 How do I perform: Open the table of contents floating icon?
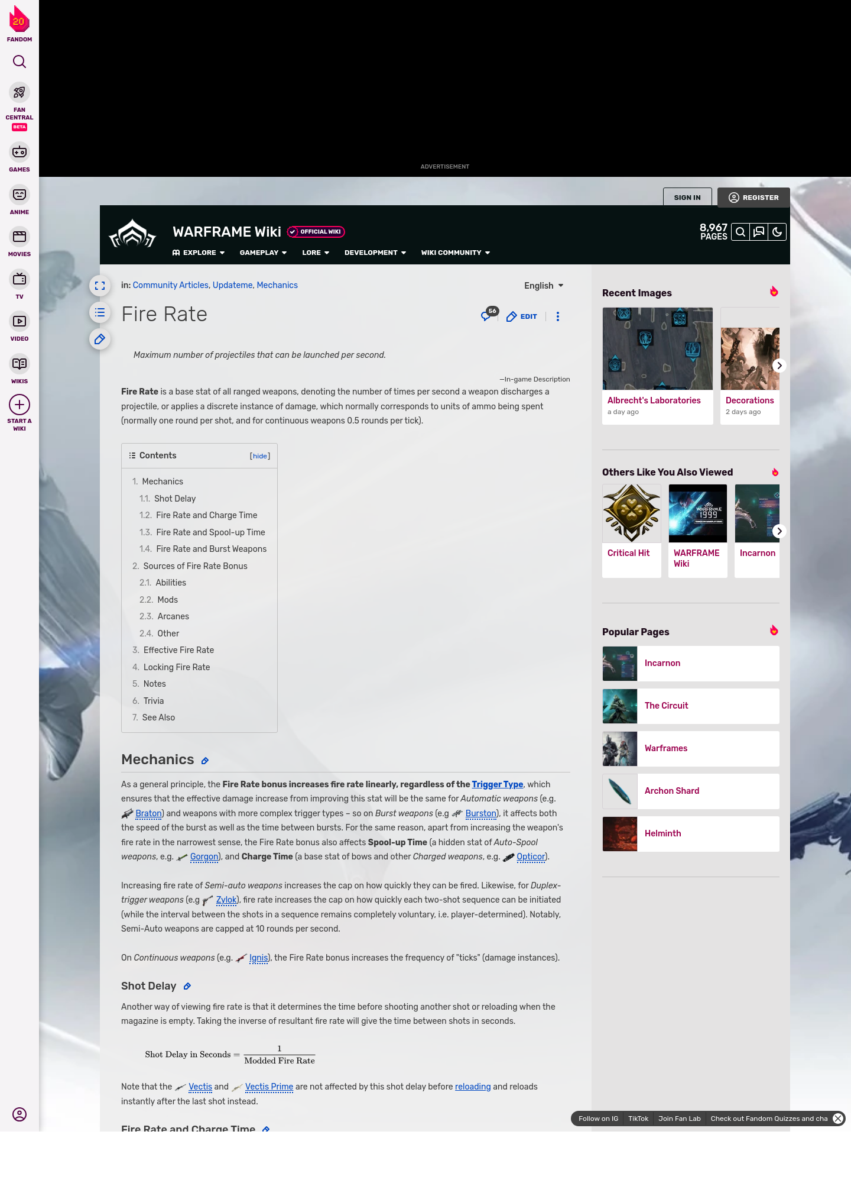point(100,312)
